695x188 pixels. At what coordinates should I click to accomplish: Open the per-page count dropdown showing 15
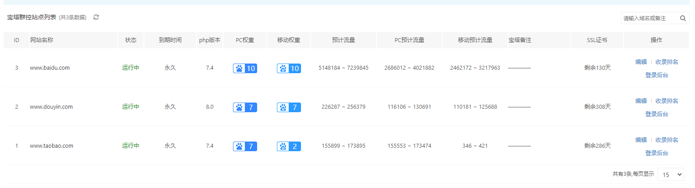pos(671,174)
